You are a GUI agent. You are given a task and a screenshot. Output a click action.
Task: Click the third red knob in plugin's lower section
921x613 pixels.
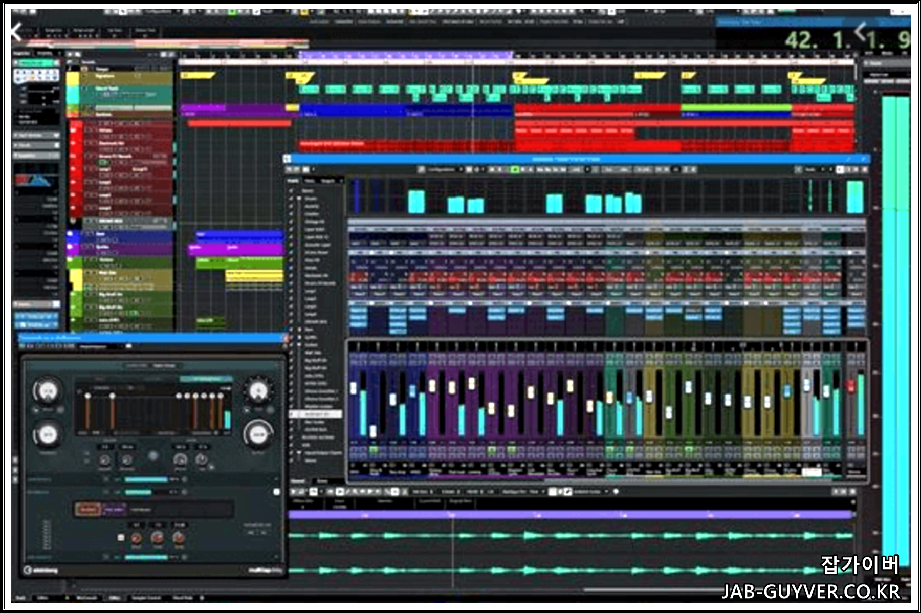point(178,537)
